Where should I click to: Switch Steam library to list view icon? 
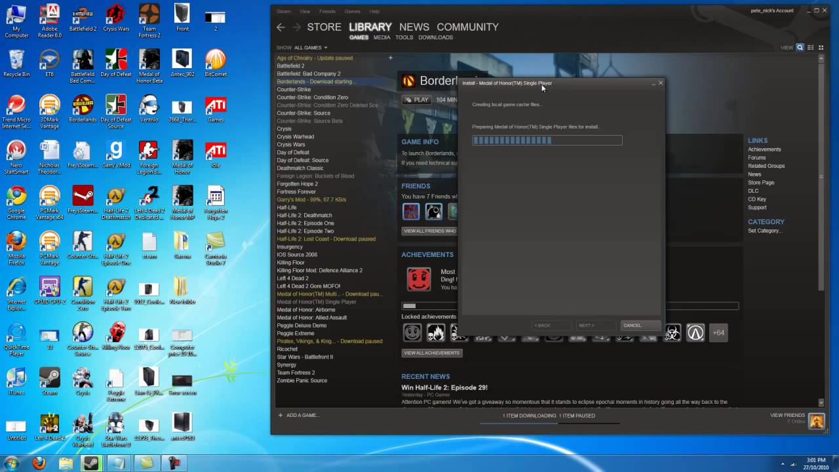tap(811, 47)
